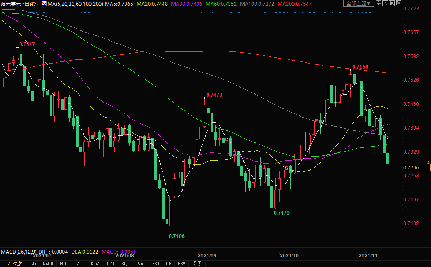Click the axis range icon in top toolbar
This screenshot has width=431, height=267.
coord(385,3)
